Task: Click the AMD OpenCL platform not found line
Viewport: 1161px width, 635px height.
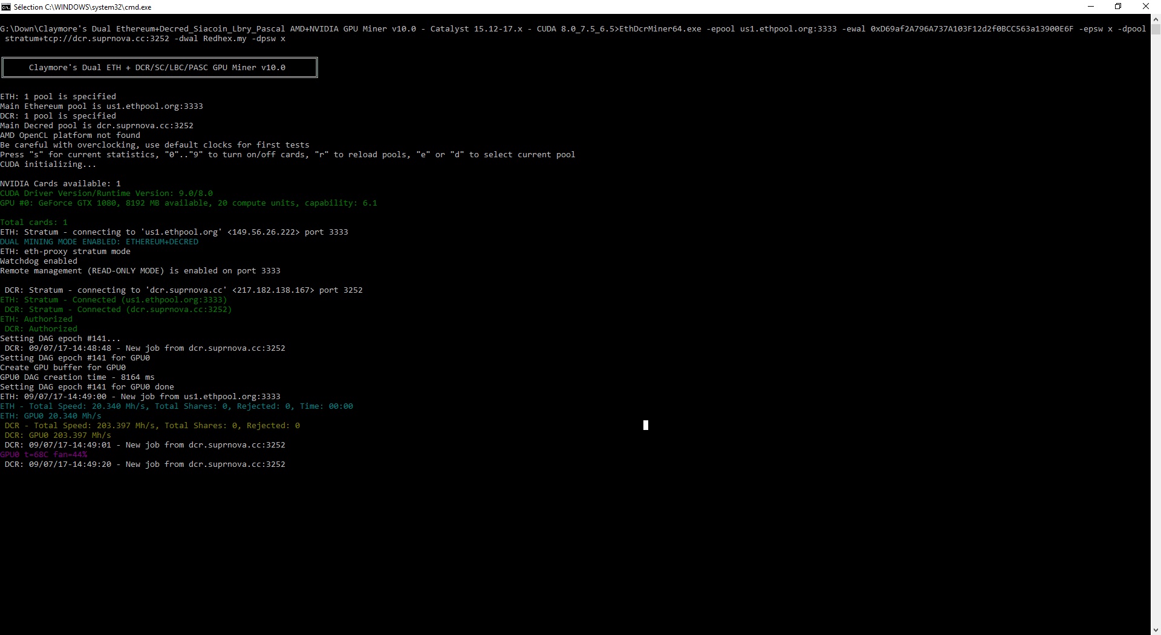Action: pos(70,135)
